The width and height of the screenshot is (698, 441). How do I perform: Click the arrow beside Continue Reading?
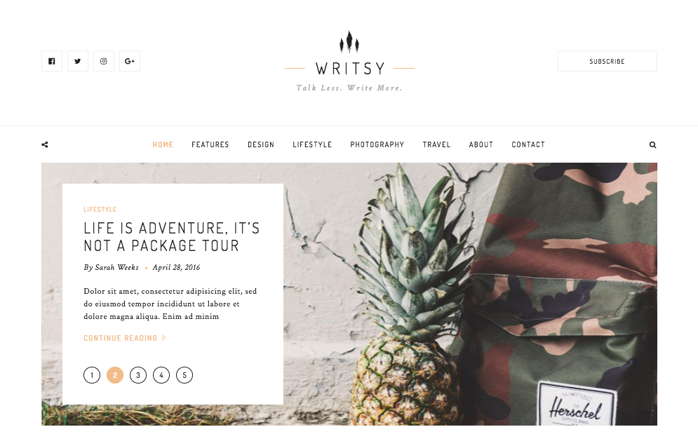click(x=164, y=338)
